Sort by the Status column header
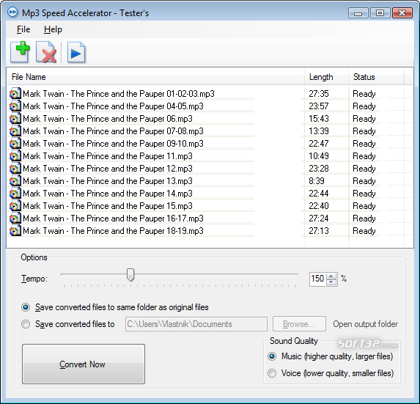This screenshot has height=404, width=420. (x=376, y=77)
